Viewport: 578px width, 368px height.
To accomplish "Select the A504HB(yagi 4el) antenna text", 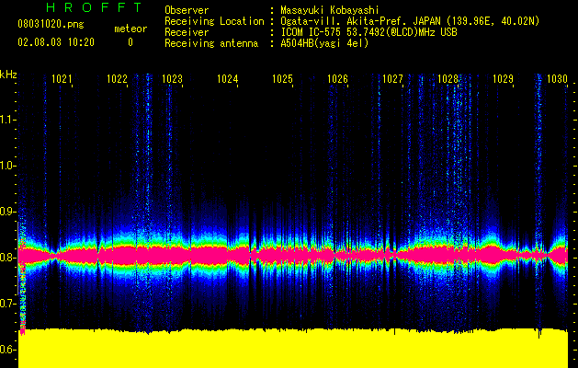I will pyautogui.click(x=324, y=43).
